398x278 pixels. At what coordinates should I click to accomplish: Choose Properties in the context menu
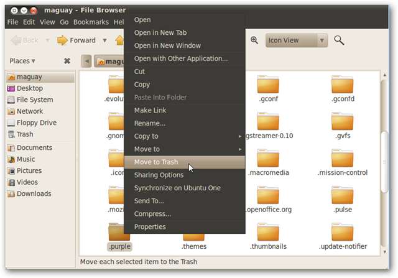(185, 227)
